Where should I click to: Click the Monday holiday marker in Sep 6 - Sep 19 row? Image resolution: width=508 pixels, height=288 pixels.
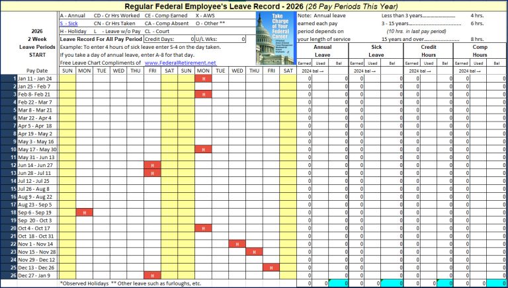tap(85, 212)
